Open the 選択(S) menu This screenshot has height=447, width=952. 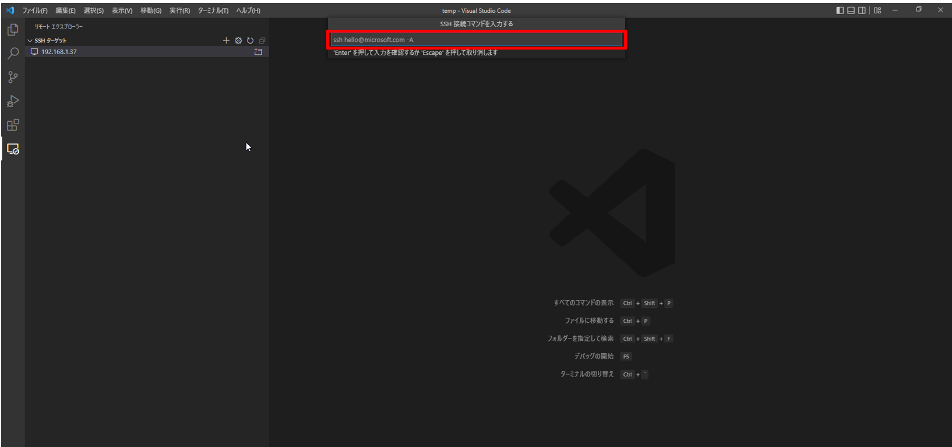tap(93, 10)
